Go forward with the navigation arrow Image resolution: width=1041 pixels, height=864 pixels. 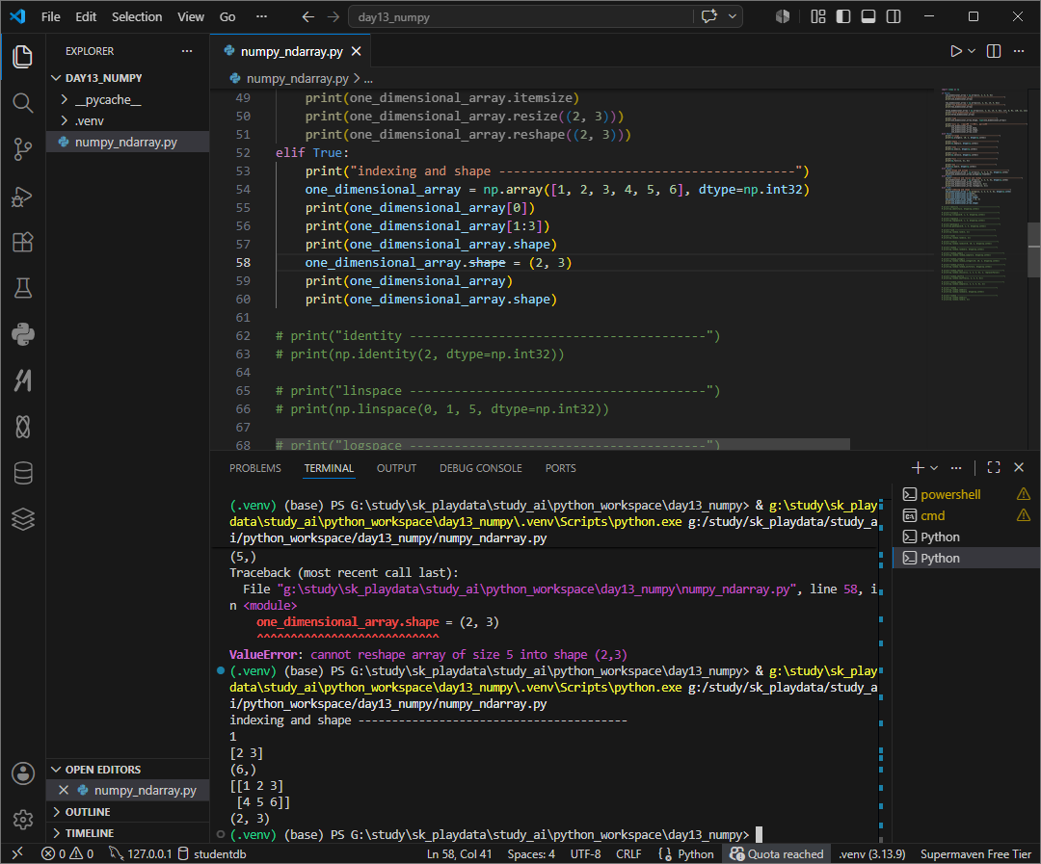tap(334, 17)
